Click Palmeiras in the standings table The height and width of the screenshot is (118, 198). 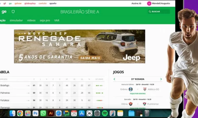pyautogui.click(x=5, y=93)
